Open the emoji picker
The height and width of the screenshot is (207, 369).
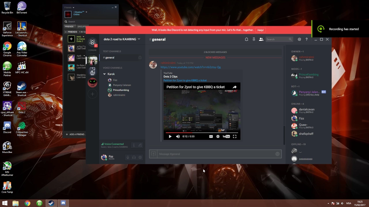pos(277,154)
